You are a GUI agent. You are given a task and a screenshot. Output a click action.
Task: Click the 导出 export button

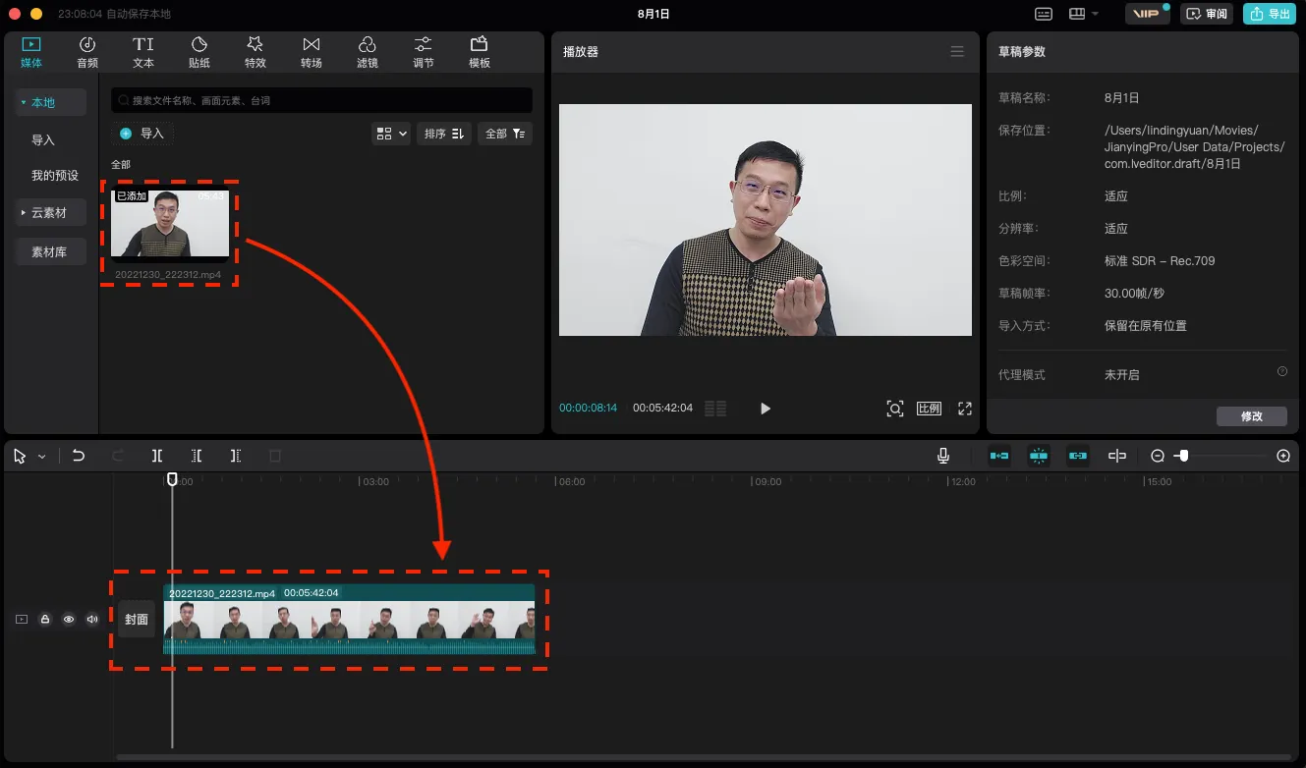pyautogui.click(x=1270, y=14)
